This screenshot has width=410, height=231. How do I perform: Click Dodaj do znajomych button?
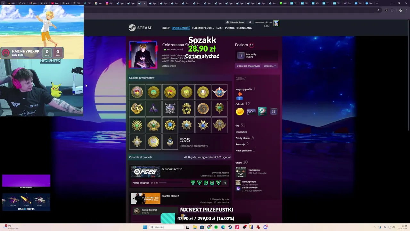[x=248, y=66]
